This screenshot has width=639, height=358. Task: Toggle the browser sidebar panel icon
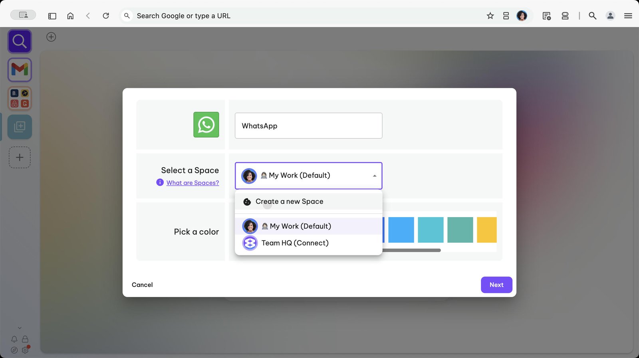coord(52,16)
